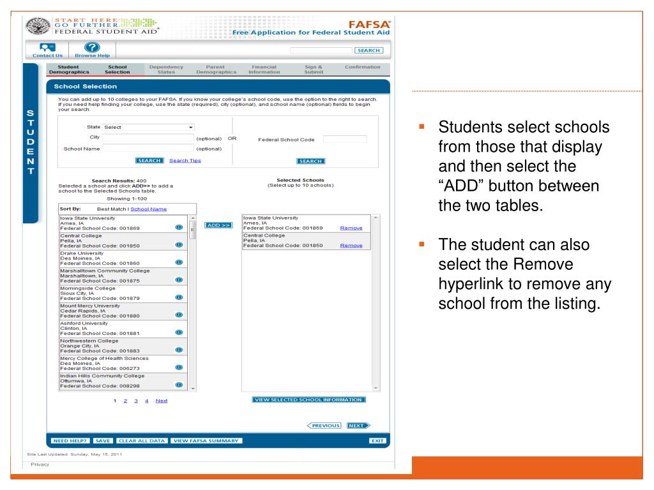Open the State select dropdown
The width and height of the screenshot is (654, 490).
tap(148, 127)
